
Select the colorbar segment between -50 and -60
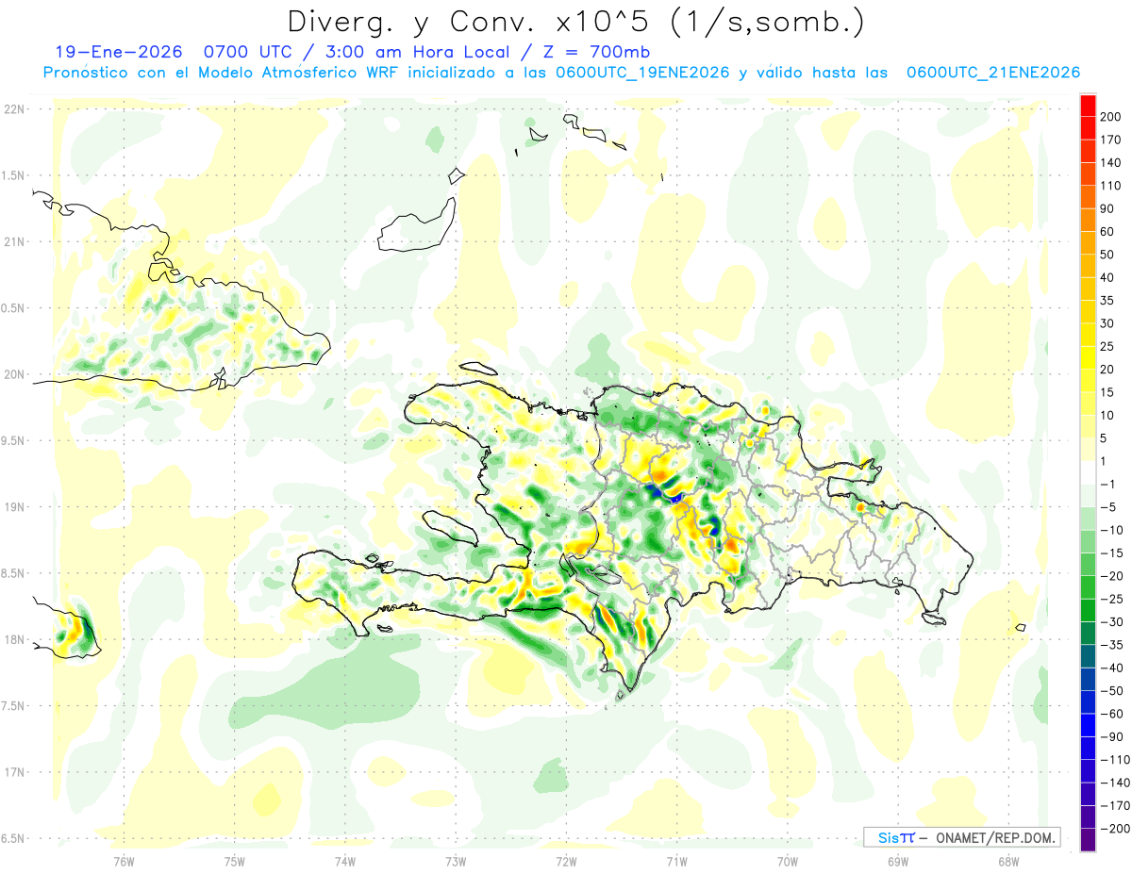1088,702
